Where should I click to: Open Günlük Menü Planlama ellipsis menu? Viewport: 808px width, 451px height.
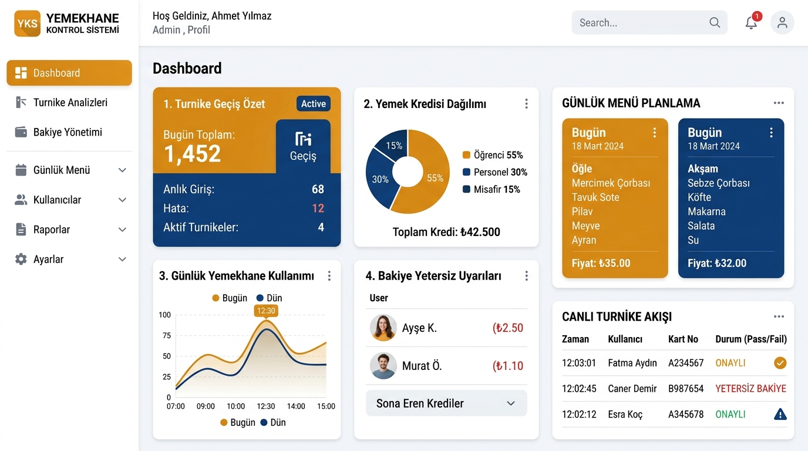[779, 103]
